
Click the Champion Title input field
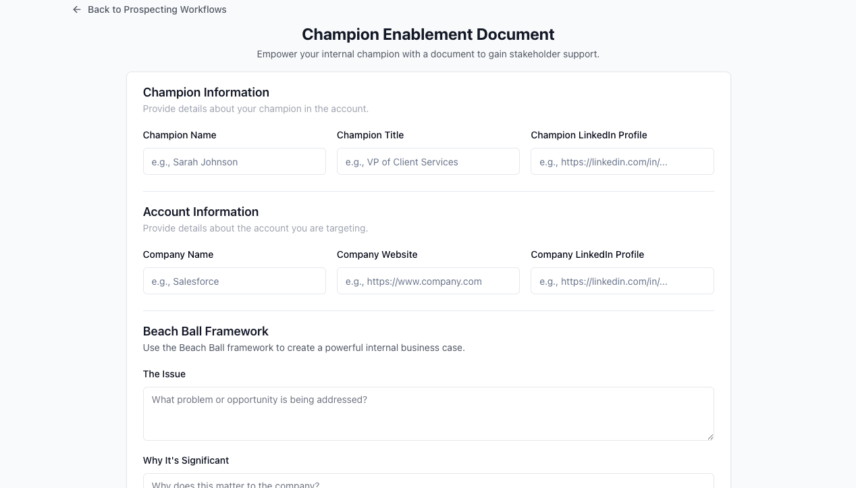(428, 161)
